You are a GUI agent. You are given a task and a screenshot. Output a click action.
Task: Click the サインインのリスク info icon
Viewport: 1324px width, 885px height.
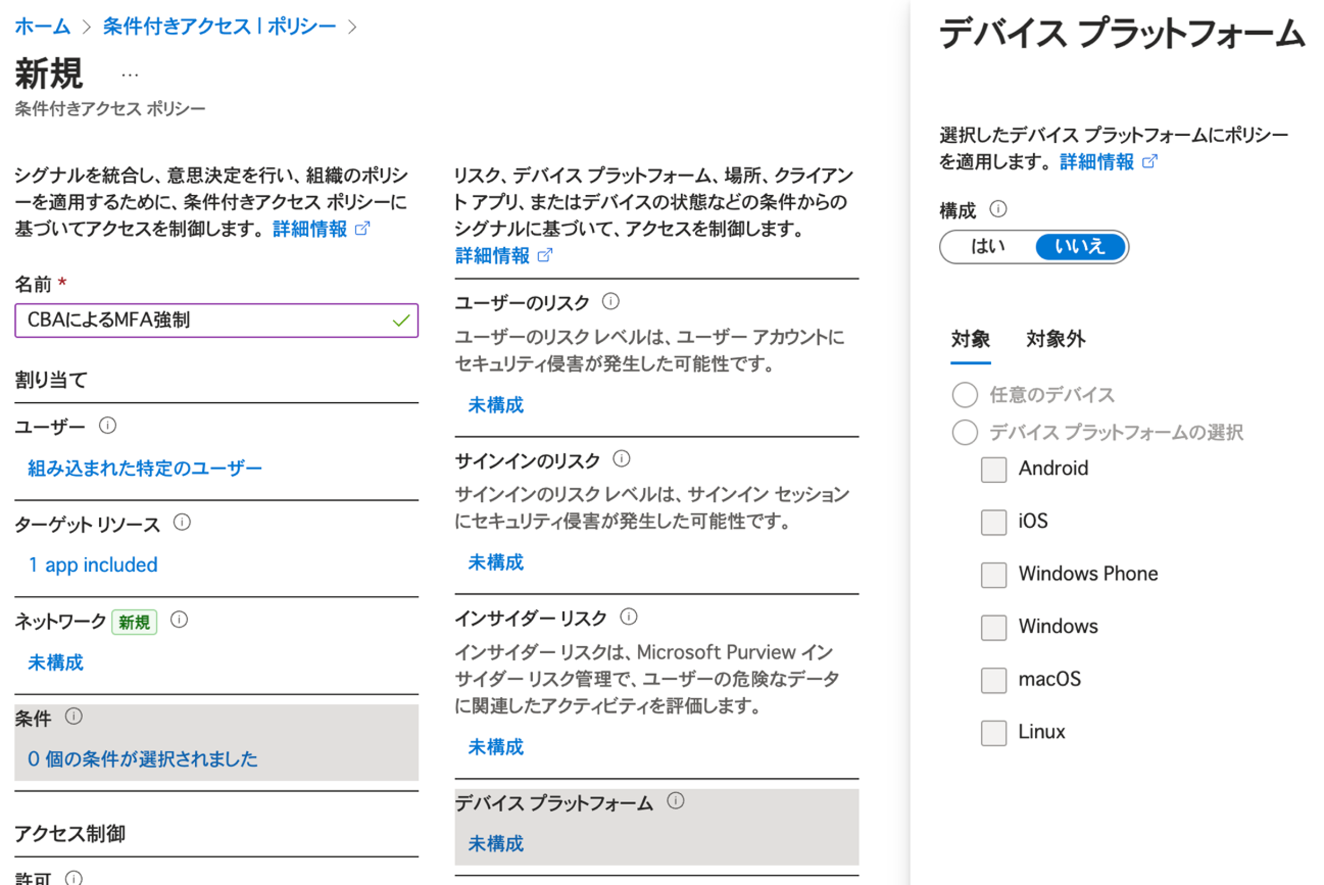pyautogui.click(x=622, y=459)
